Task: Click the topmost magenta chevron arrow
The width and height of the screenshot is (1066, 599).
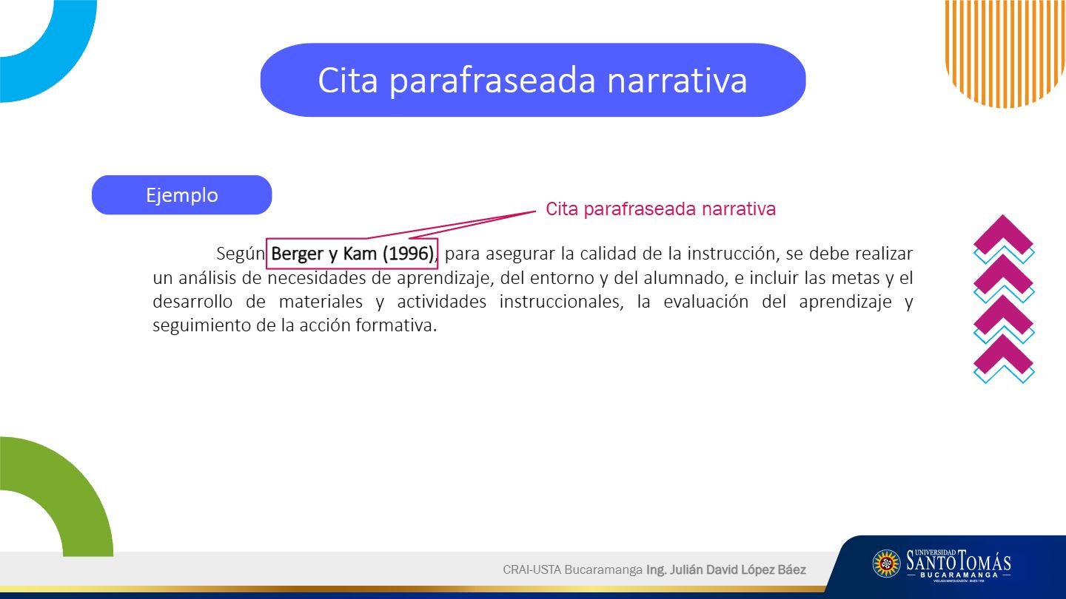Action: pyautogui.click(x=1003, y=236)
